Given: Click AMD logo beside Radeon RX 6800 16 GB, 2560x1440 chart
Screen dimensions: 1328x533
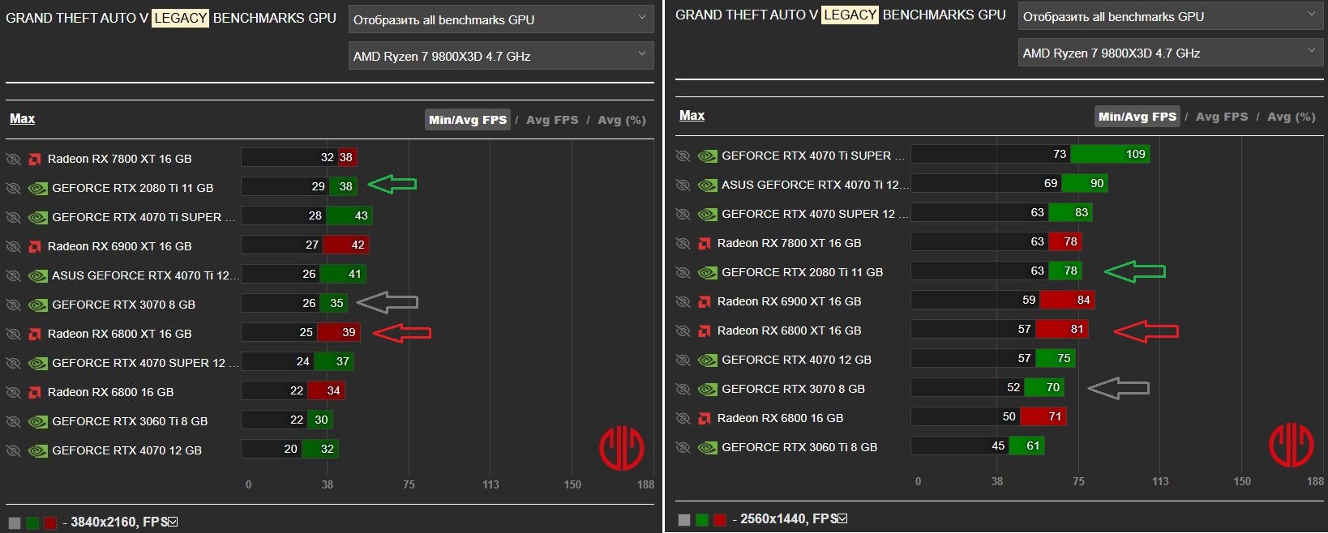Looking at the screenshot, I should (x=705, y=418).
